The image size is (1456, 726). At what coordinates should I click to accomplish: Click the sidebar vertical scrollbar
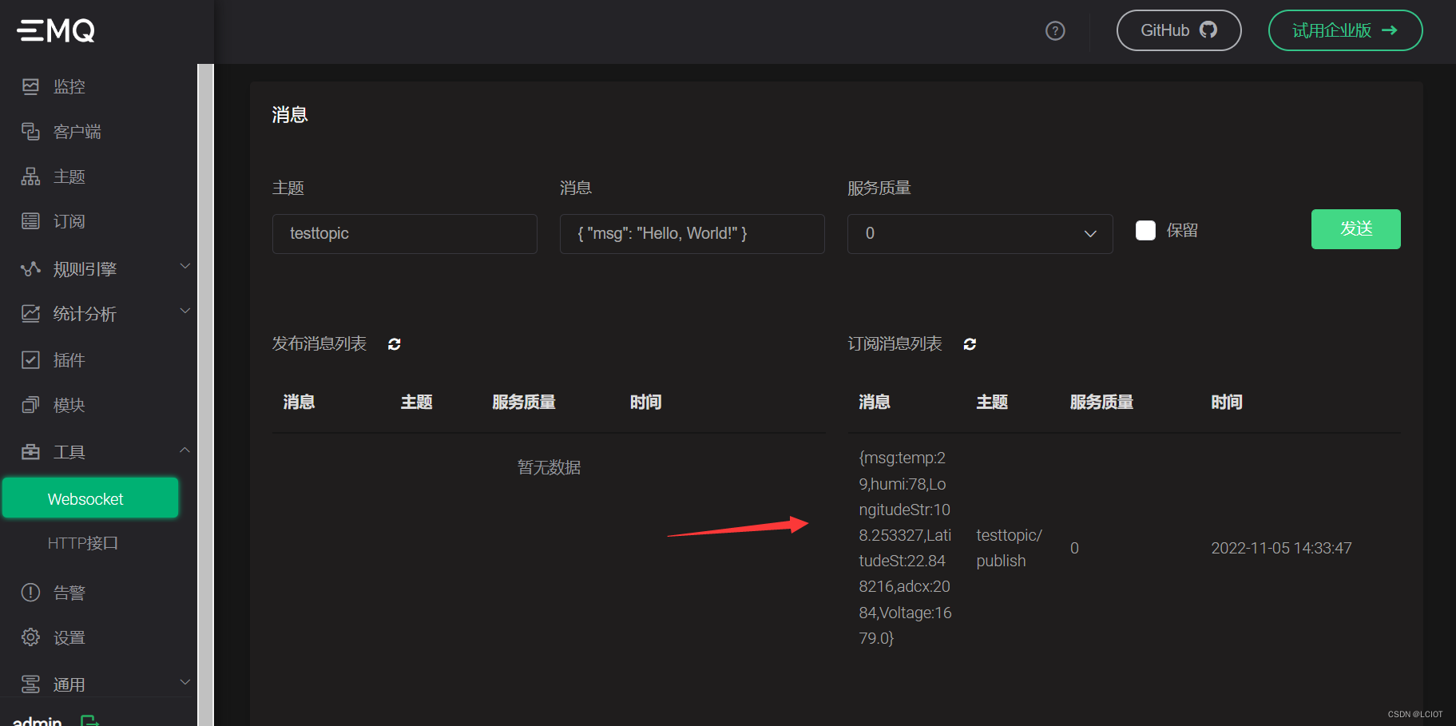point(205,395)
